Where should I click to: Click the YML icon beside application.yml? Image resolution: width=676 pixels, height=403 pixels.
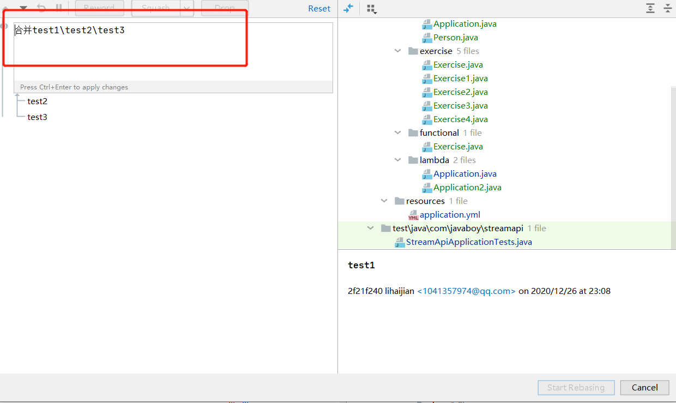413,215
